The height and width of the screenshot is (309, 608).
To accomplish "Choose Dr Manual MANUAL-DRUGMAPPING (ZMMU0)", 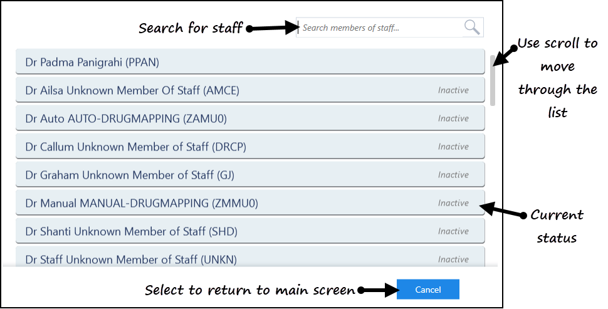I will (250, 203).
